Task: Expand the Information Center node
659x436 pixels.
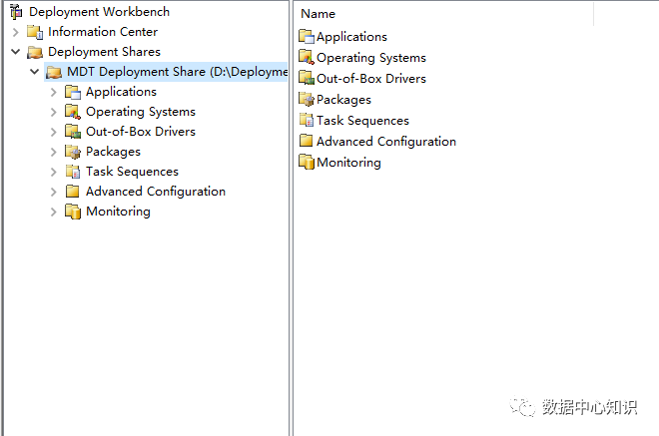Action: pos(16,32)
